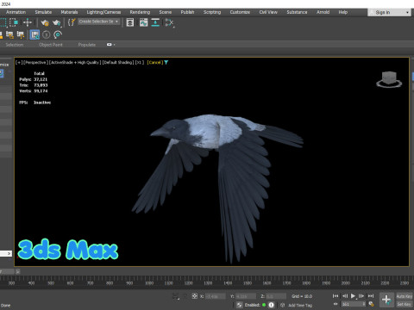Click the X coordinate input field
414x310 pixels.
pyautogui.click(x=216, y=296)
